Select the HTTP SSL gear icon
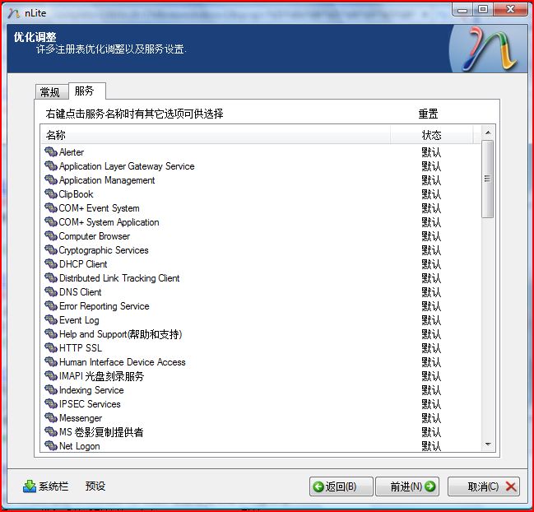Screen dimensions: 534x512 51,347
